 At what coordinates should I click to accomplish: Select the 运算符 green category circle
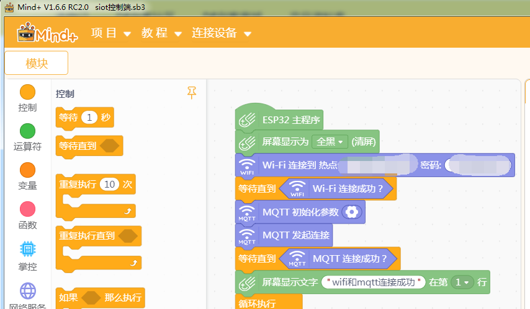[28, 131]
